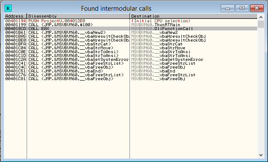Select address 00401C76 row
The width and height of the screenshot is (268, 162).
pos(15,75)
